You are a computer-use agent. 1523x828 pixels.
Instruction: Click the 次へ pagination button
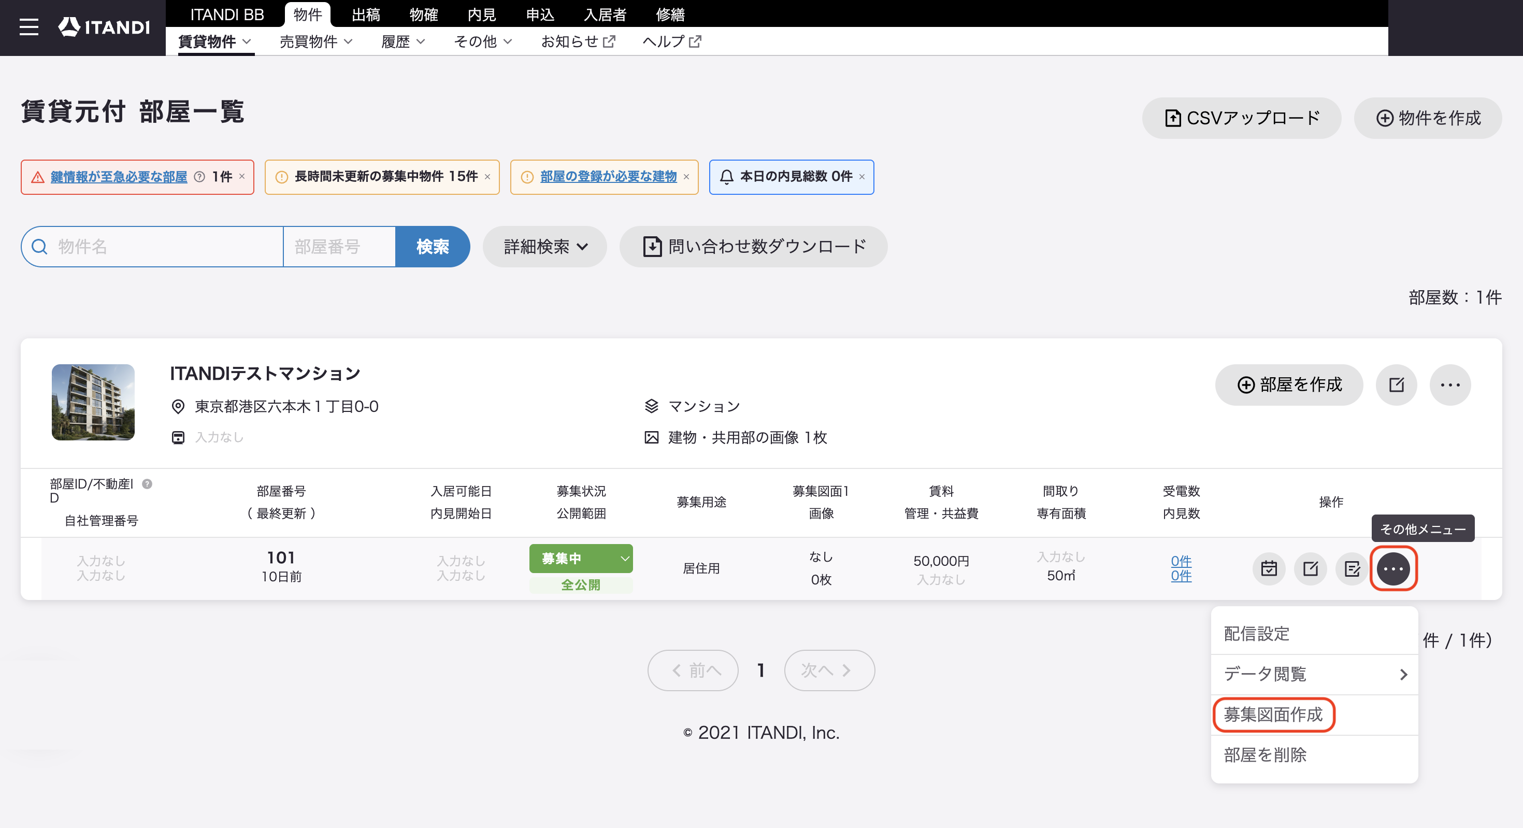click(x=829, y=670)
